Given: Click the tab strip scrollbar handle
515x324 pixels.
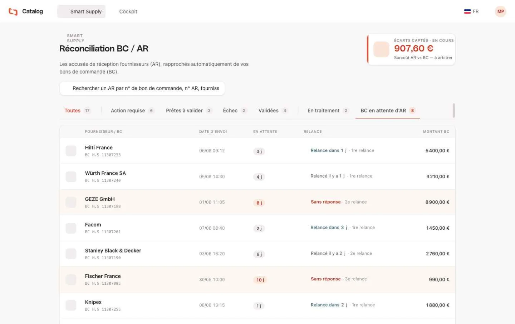Looking at the screenshot, I should click(454, 111).
